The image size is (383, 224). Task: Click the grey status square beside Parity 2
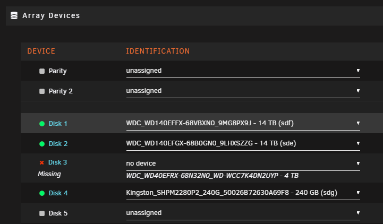pyautogui.click(x=42, y=91)
